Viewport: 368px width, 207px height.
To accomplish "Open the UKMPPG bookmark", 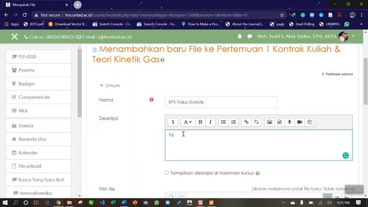I will coord(329,24).
